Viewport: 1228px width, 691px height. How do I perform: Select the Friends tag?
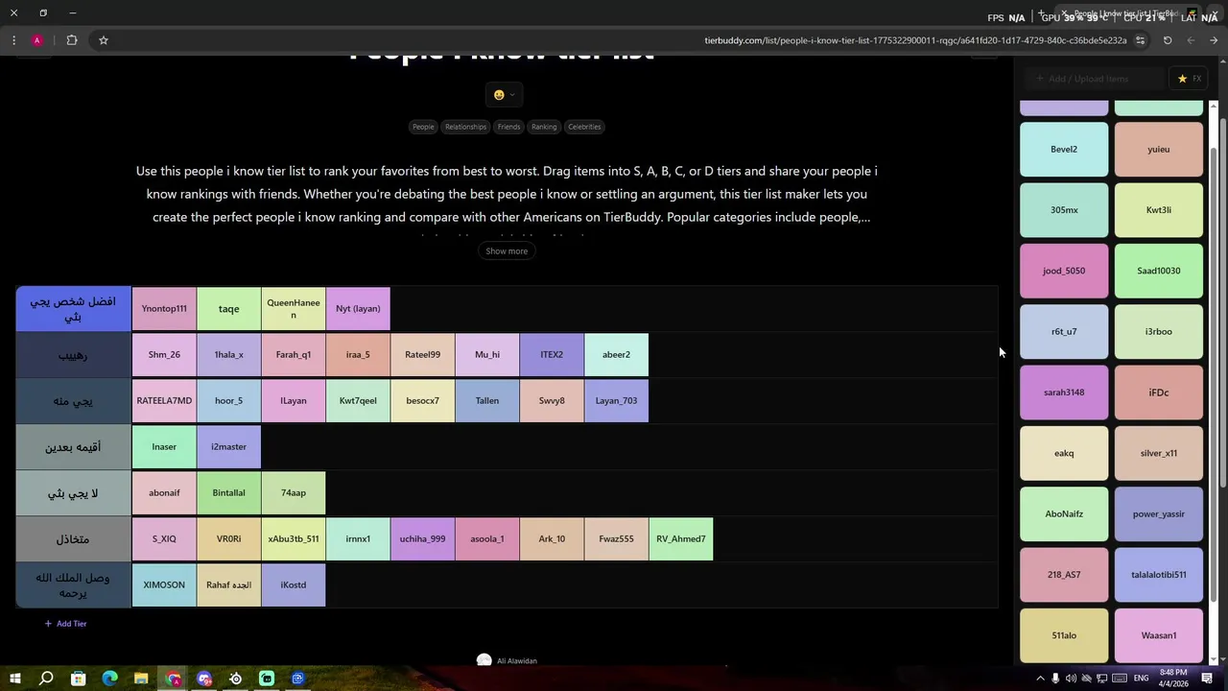tap(508, 127)
